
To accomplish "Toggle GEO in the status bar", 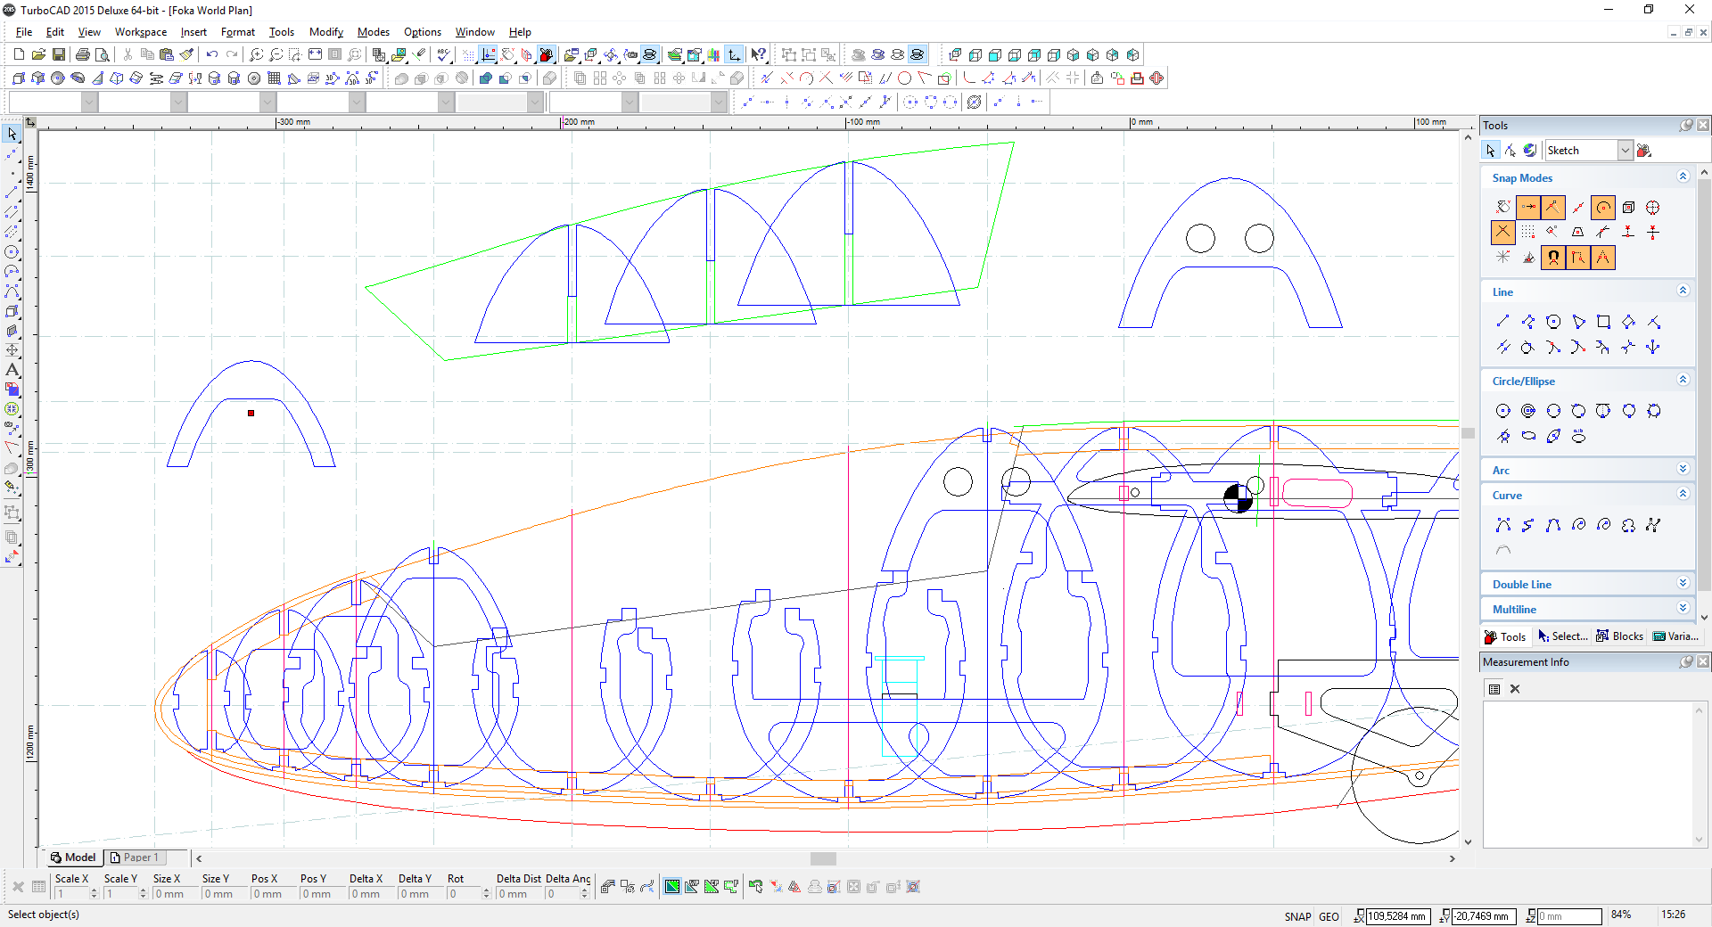I will [1329, 916].
